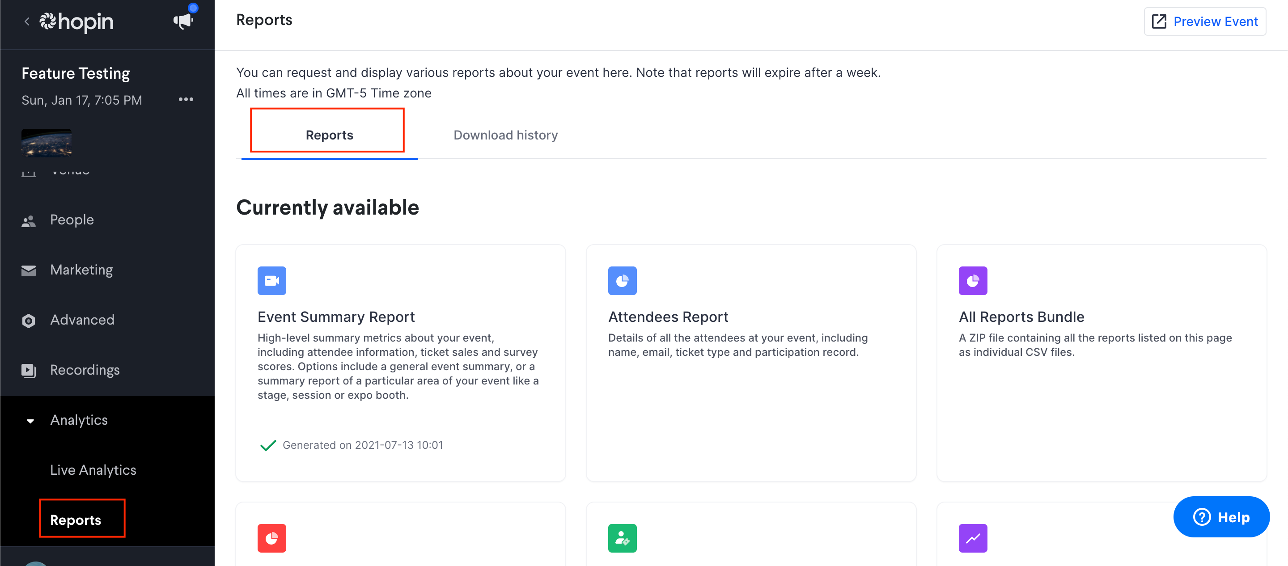This screenshot has width=1288, height=566.
Task: Click the Preview Event button
Action: [x=1205, y=21]
